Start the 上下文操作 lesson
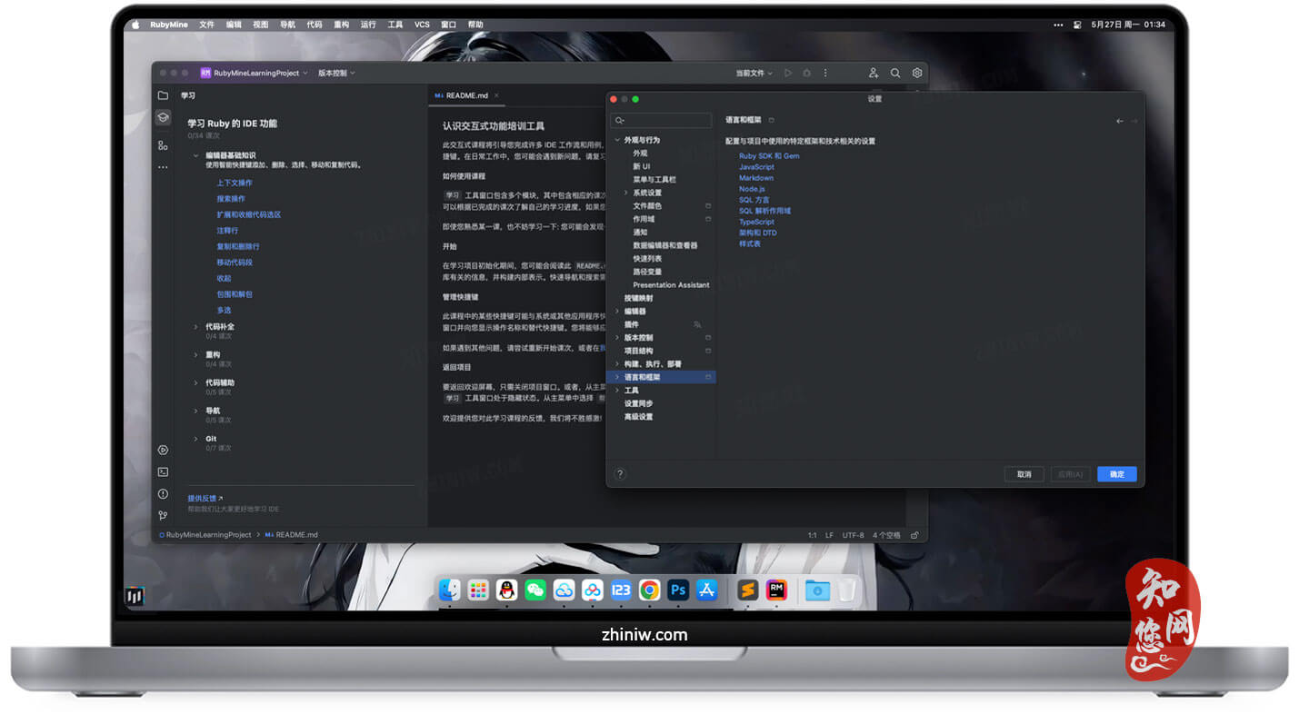The image size is (1299, 724). [235, 183]
